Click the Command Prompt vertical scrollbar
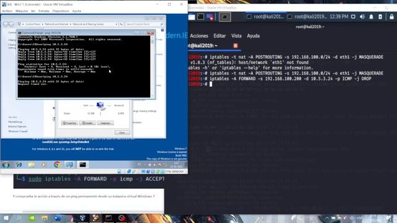 pos(152,66)
